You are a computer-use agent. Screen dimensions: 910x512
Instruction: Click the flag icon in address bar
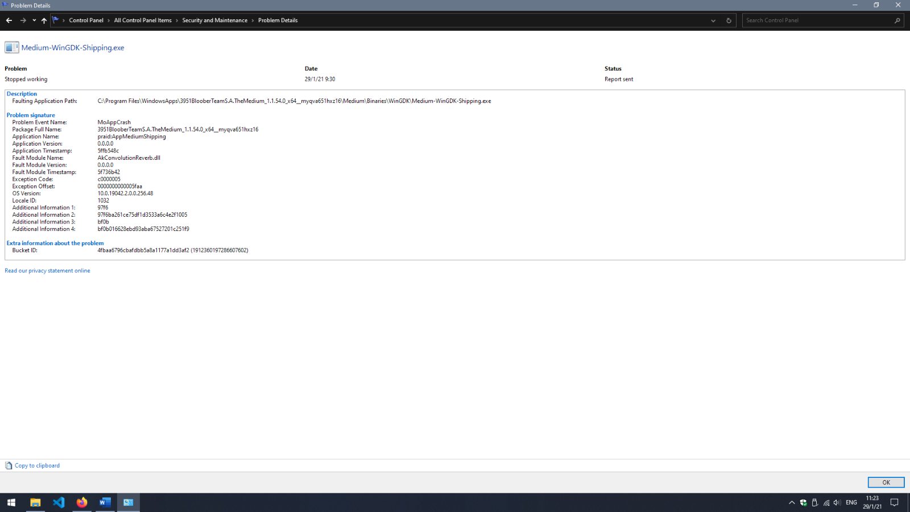[55, 20]
